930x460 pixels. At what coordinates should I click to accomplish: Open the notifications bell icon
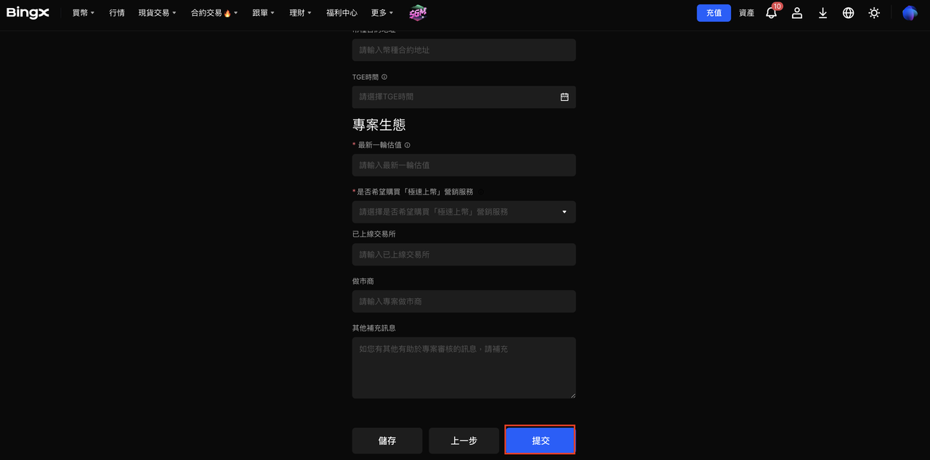pos(771,13)
